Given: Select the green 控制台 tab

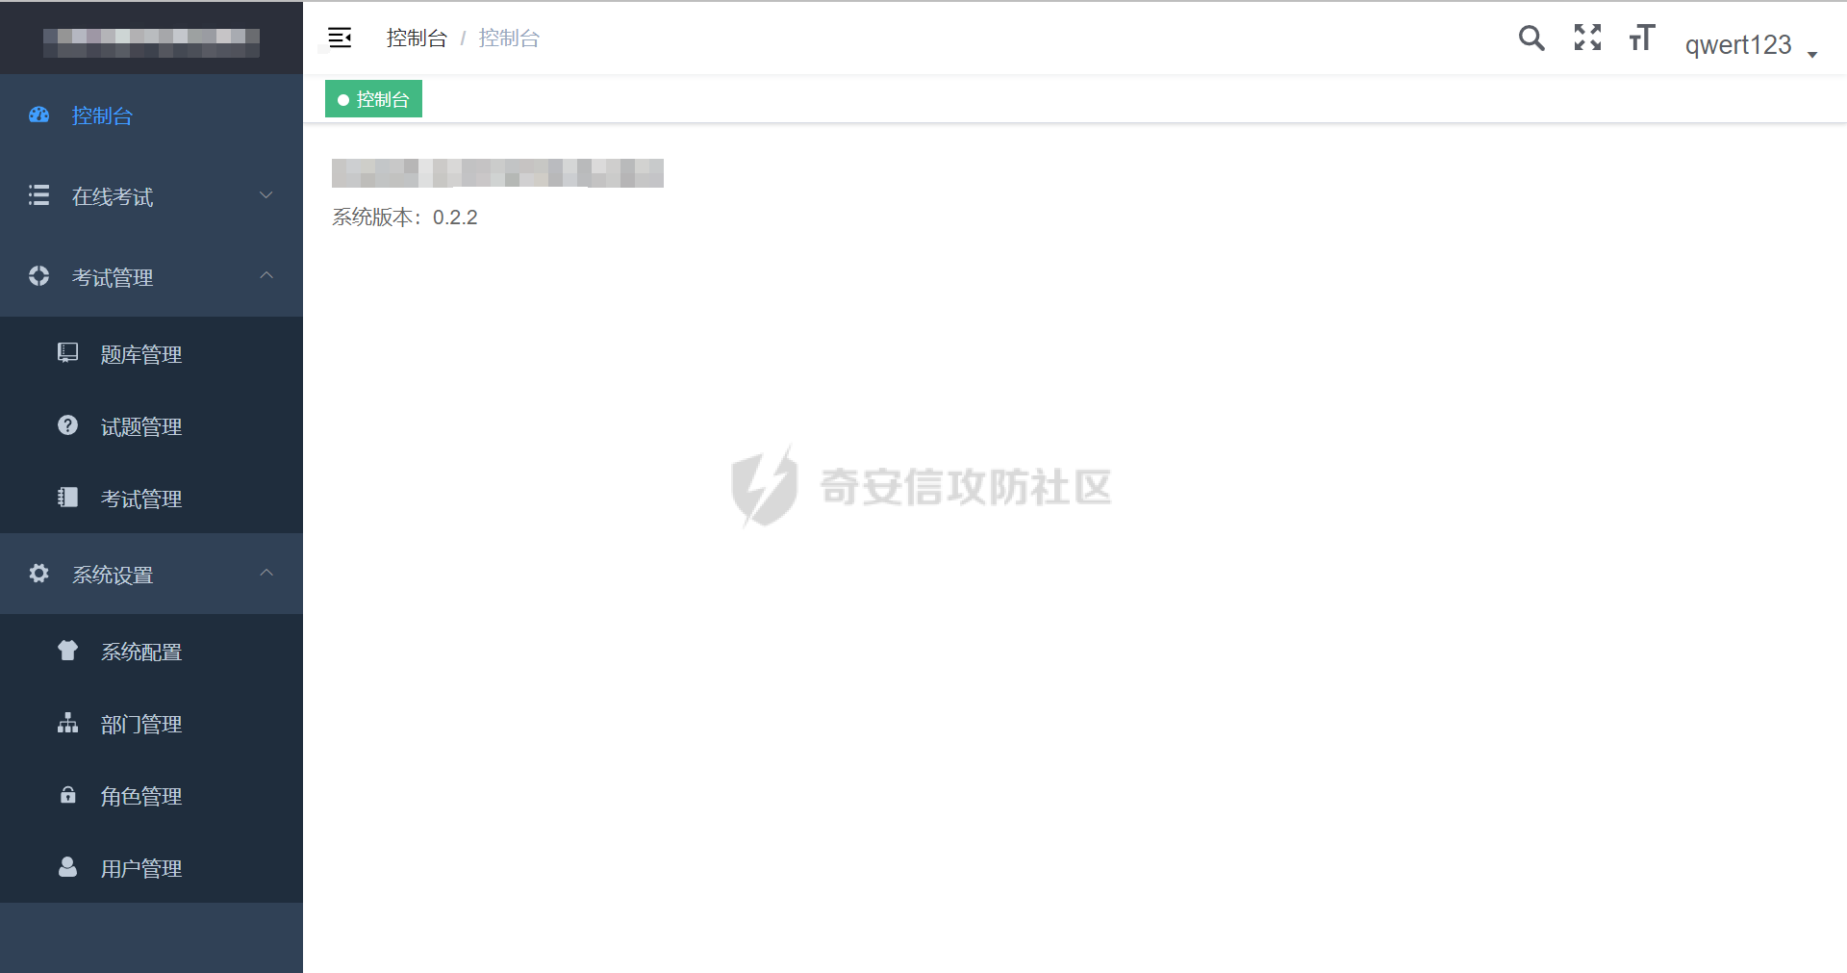Looking at the screenshot, I should 373,99.
